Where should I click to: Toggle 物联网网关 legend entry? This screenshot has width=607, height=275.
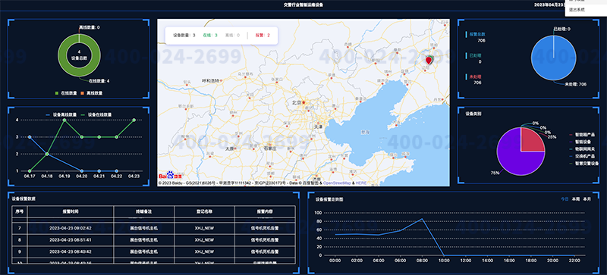pyautogui.click(x=582, y=149)
